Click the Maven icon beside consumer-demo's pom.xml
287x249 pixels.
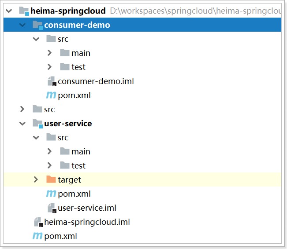click(x=51, y=95)
